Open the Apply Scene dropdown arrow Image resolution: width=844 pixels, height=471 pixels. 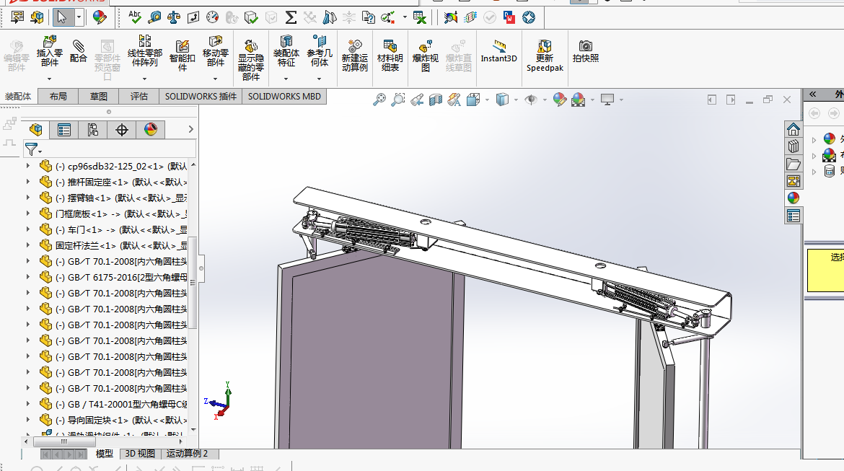pos(593,100)
